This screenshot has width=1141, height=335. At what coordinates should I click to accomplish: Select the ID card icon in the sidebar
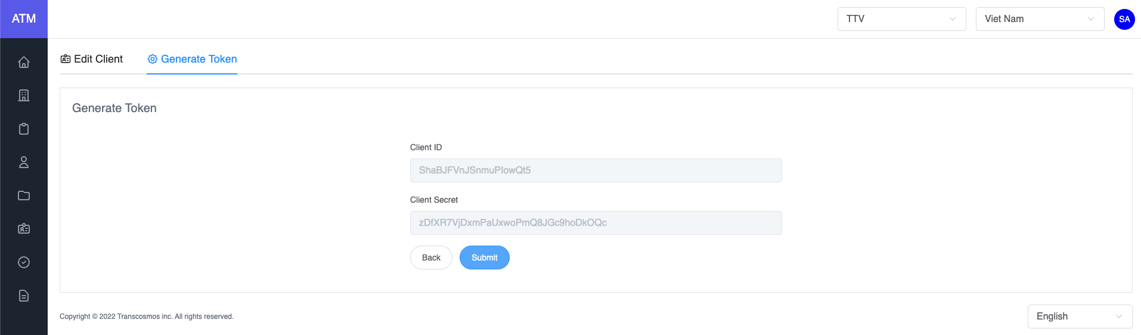coord(24,229)
